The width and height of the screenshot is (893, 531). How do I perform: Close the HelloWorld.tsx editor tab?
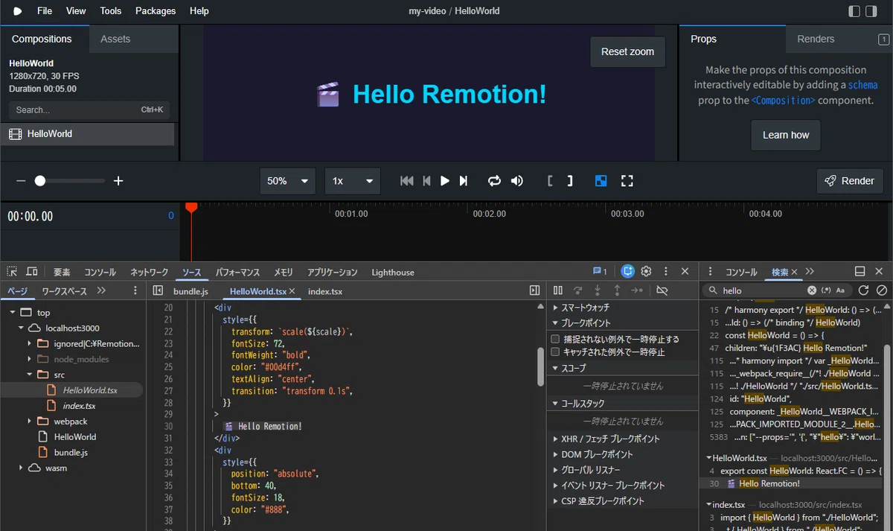292,291
